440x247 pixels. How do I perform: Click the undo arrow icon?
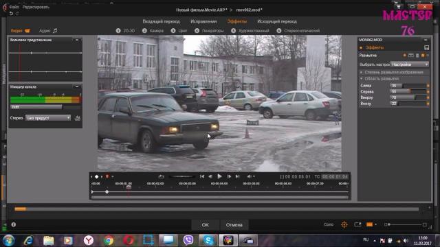11,14
